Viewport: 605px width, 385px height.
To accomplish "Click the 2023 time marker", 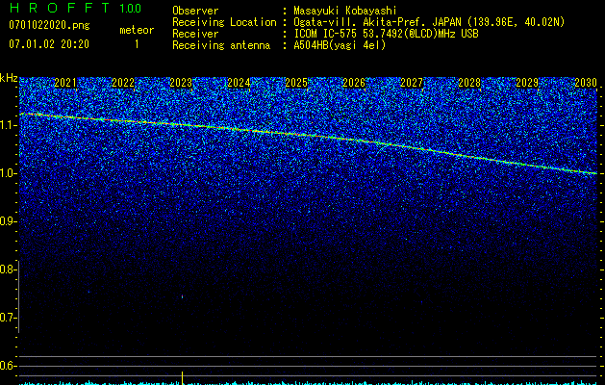I will [181, 83].
